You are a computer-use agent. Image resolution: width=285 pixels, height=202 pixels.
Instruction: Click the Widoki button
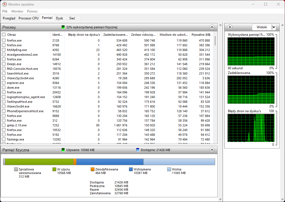click(262, 27)
